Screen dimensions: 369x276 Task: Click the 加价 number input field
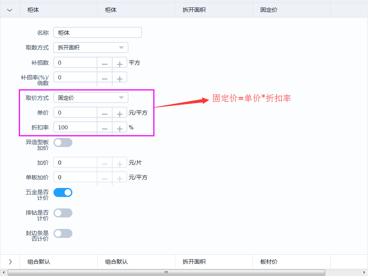coord(75,163)
